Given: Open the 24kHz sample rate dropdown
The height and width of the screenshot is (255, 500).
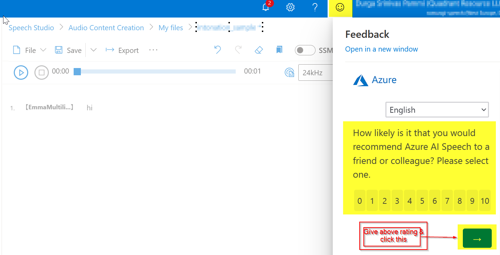Looking at the screenshot, I should [316, 73].
